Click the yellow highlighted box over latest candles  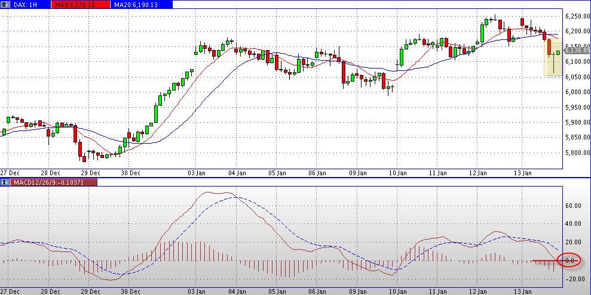pos(553,57)
